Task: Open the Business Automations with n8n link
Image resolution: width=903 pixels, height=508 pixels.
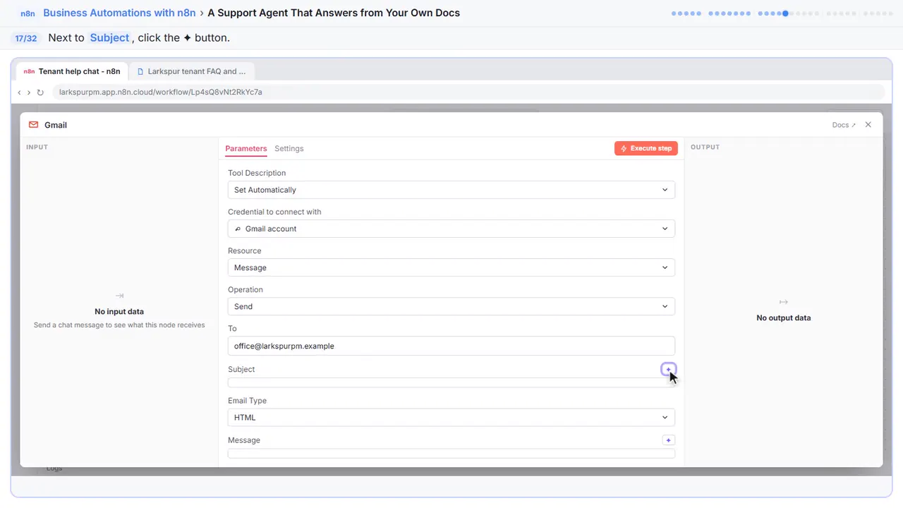Action: point(119,13)
